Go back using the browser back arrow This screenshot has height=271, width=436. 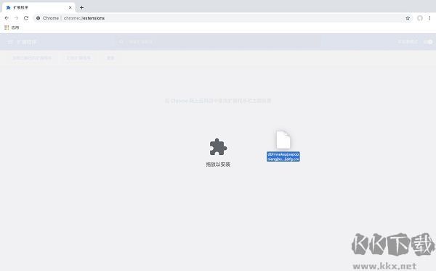(7, 18)
